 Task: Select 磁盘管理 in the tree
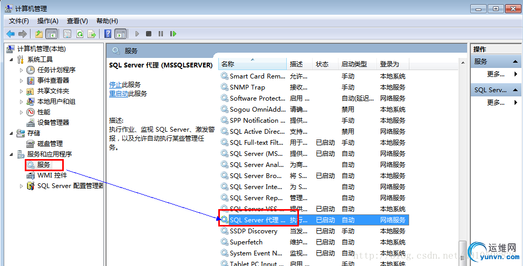pos(50,144)
